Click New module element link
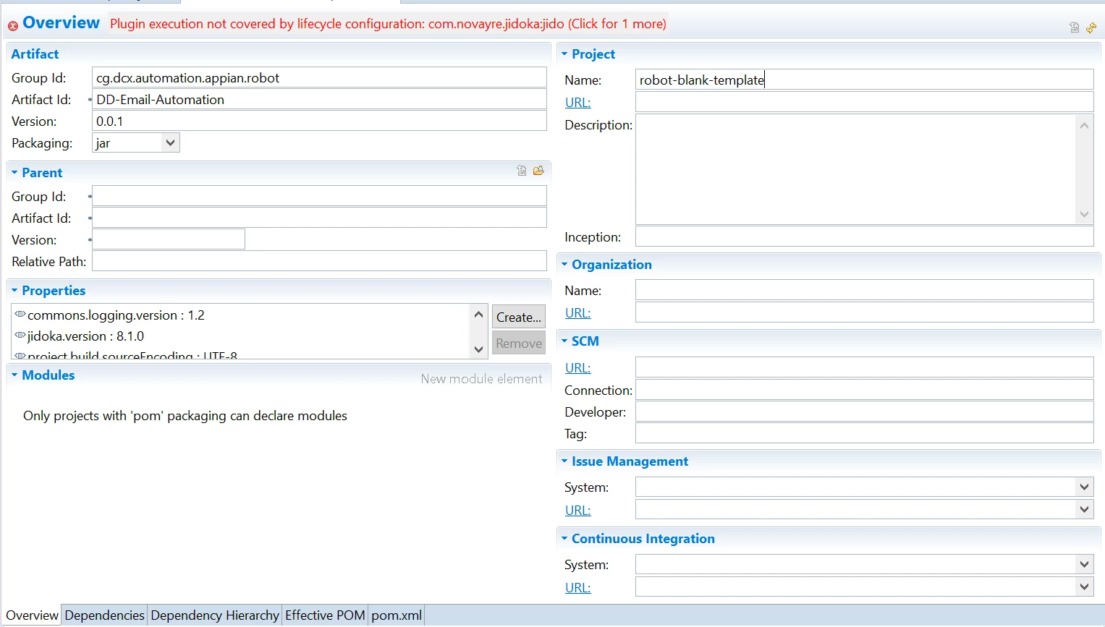Viewport: 1105px width, 627px height. pyautogui.click(x=481, y=379)
